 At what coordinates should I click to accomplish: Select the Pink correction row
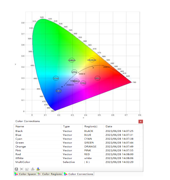coord(79,150)
